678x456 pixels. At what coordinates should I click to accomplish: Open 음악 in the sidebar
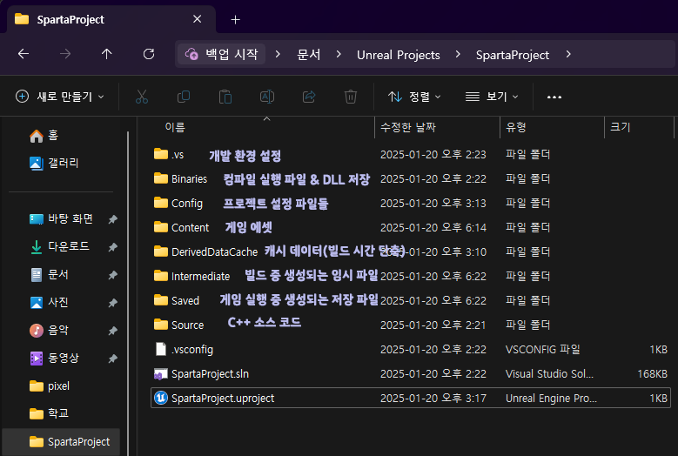(x=50, y=330)
